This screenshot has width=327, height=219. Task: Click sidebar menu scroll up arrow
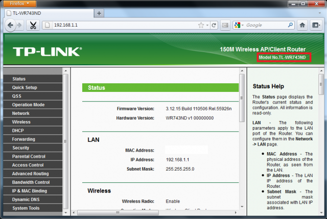click(66, 71)
